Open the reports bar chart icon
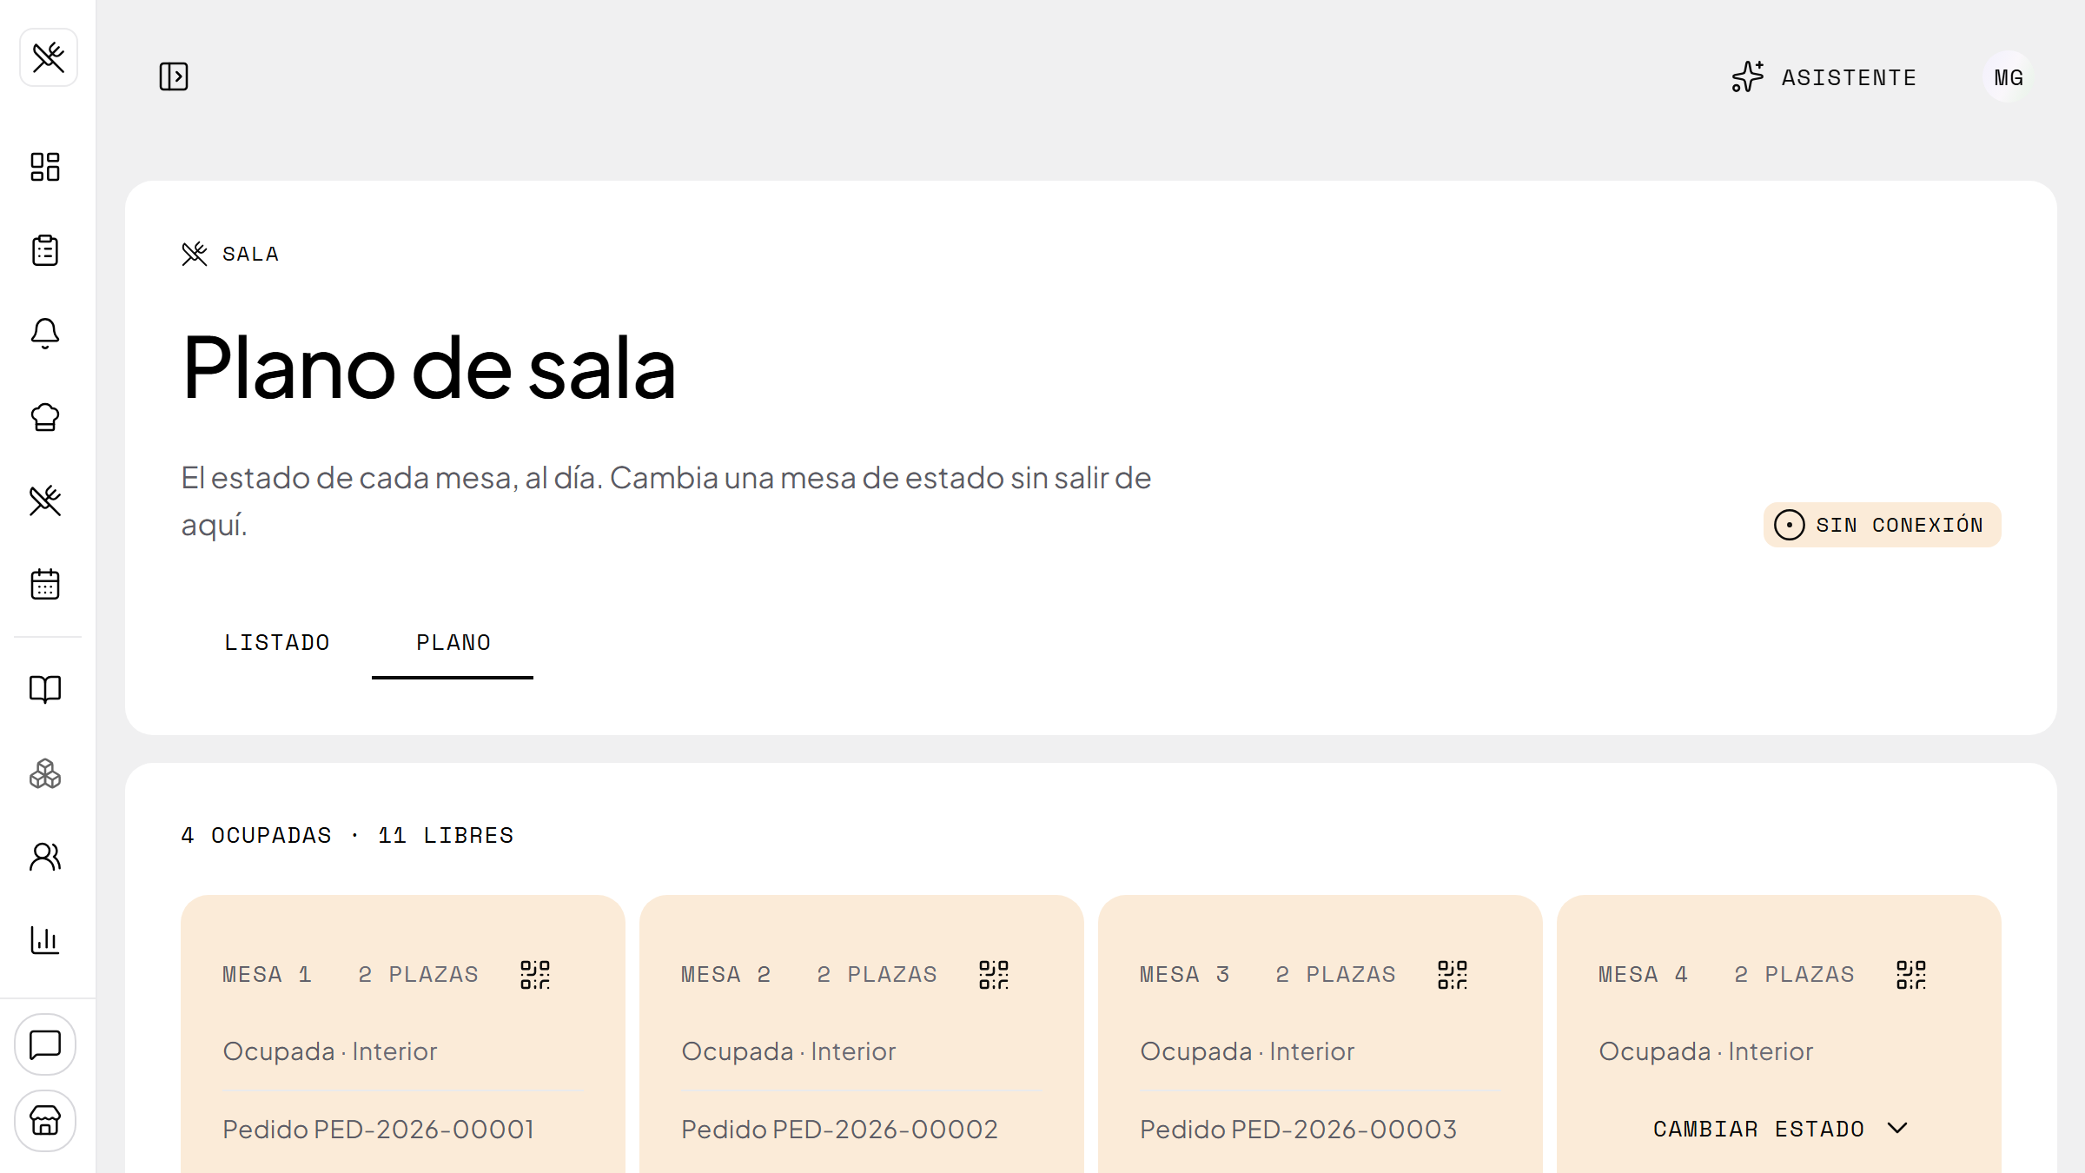The height and width of the screenshot is (1173, 2085). coord(45,940)
